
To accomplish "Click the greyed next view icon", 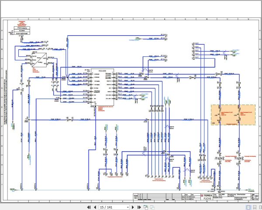I will point(152,207).
